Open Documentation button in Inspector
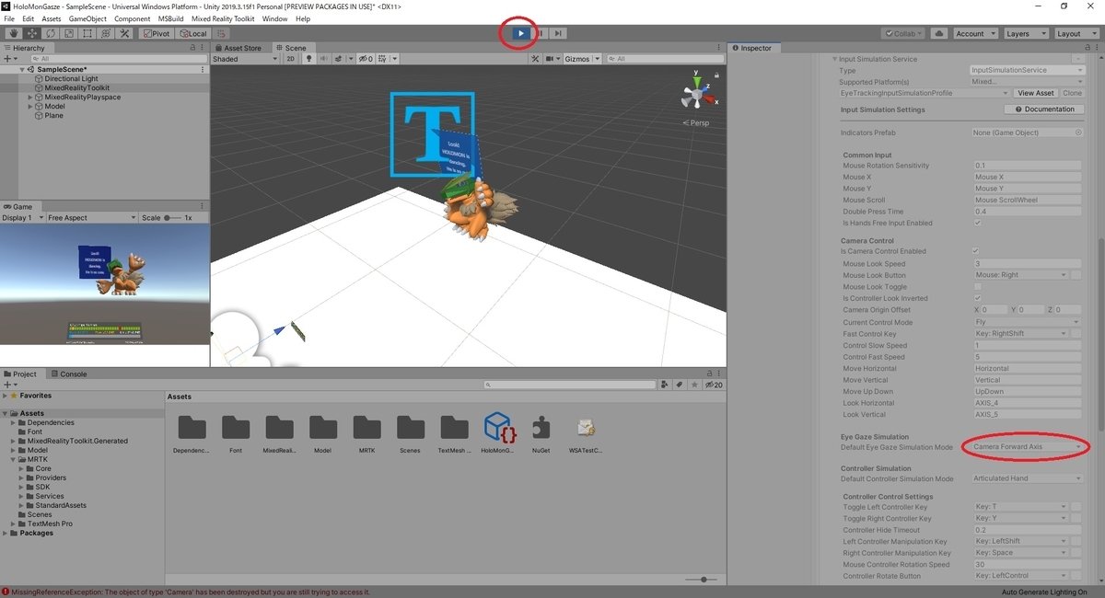Screen dimensions: 1105x598 (x=1044, y=109)
